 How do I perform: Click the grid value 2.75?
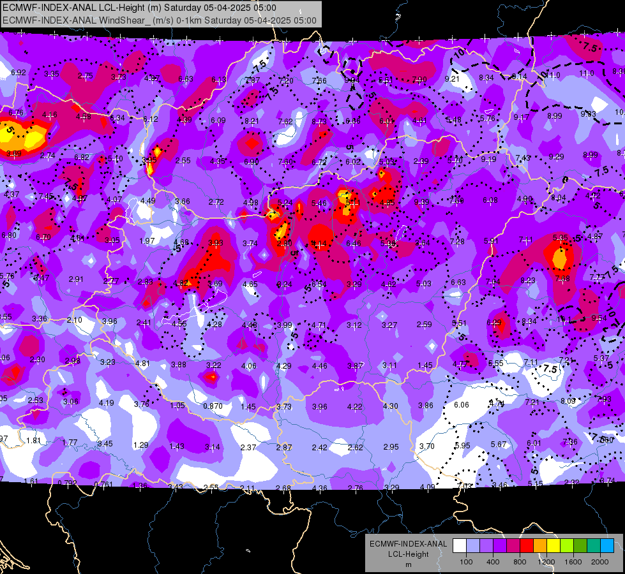(x=86, y=76)
